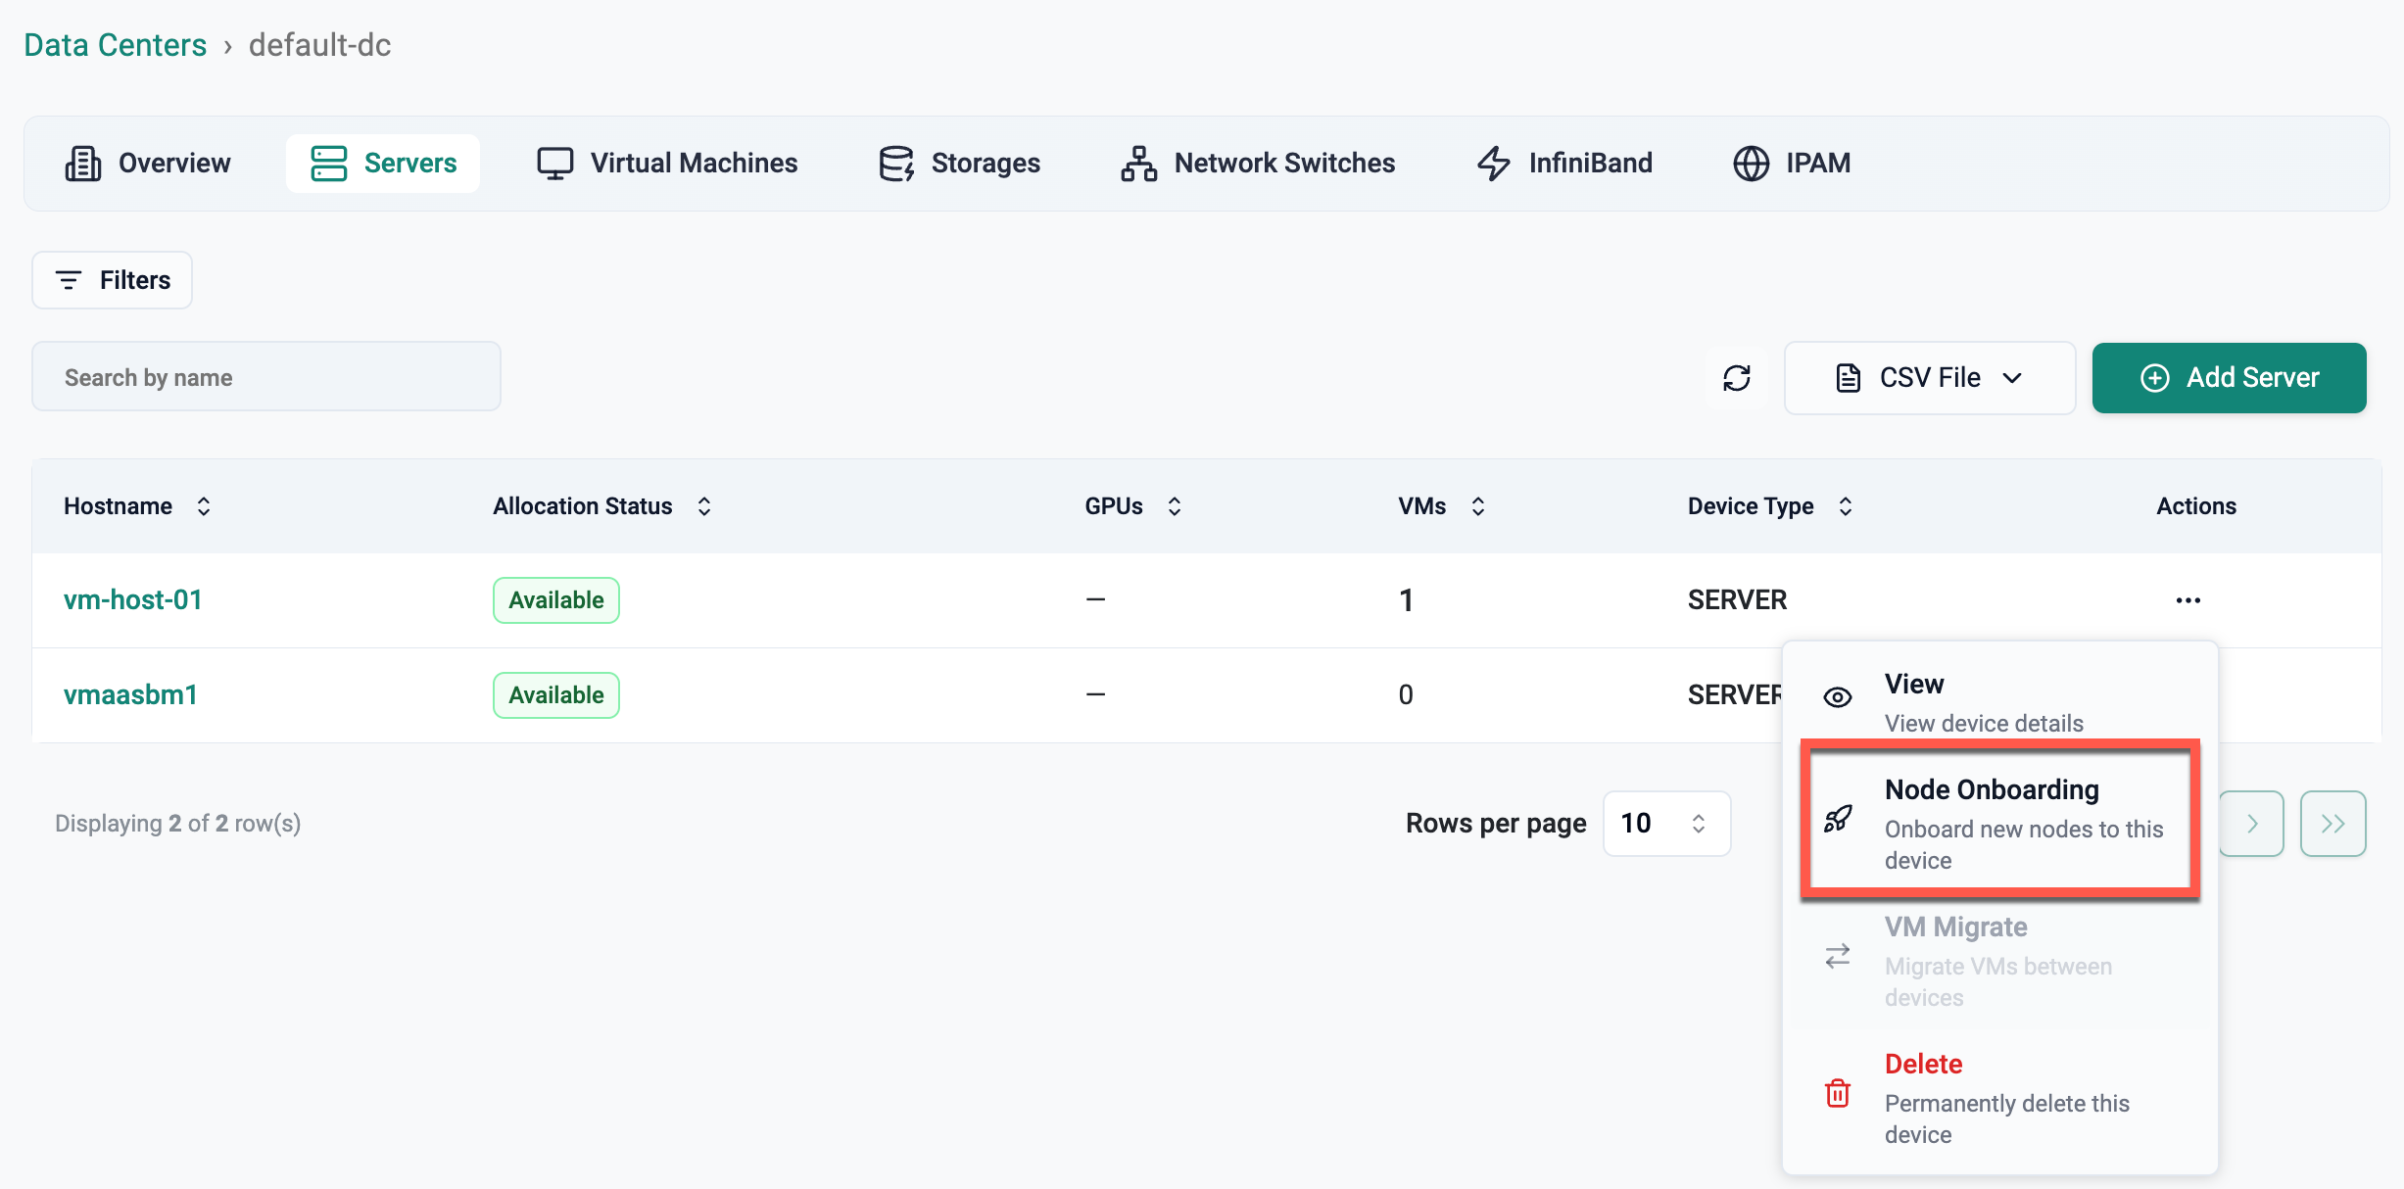
Task: Click the refresh icon beside CSV File
Action: coord(1736,378)
